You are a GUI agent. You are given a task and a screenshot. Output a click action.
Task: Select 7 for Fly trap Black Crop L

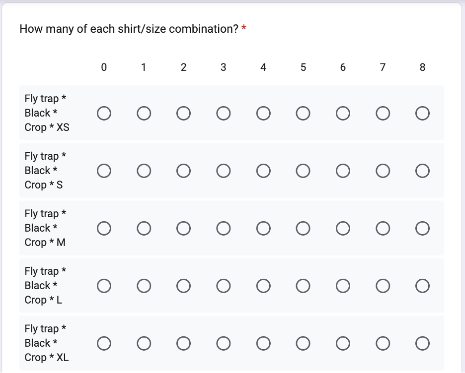(x=383, y=286)
